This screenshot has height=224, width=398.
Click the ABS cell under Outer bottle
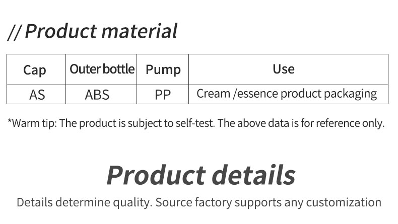pyautogui.click(x=97, y=95)
